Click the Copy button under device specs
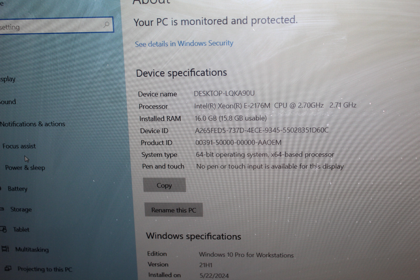Viewport: 420px width, 280px height. (x=164, y=185)
